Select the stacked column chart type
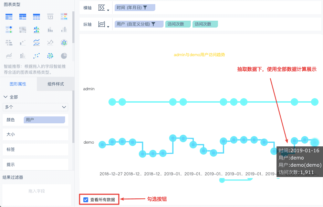The height and width of the screenshot is (207, 323). pyautogui.click(x=50, y=30)
